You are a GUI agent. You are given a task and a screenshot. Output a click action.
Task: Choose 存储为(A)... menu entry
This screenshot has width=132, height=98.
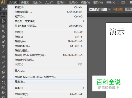pos(47,41)
